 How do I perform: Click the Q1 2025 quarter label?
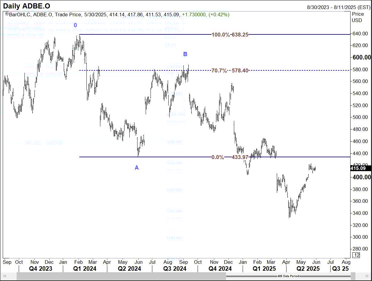pyautogui.click(x=264, y=269)
